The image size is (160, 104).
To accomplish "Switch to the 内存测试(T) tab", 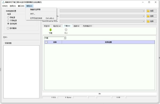I will pyautogui.click(x=87, y=26).
